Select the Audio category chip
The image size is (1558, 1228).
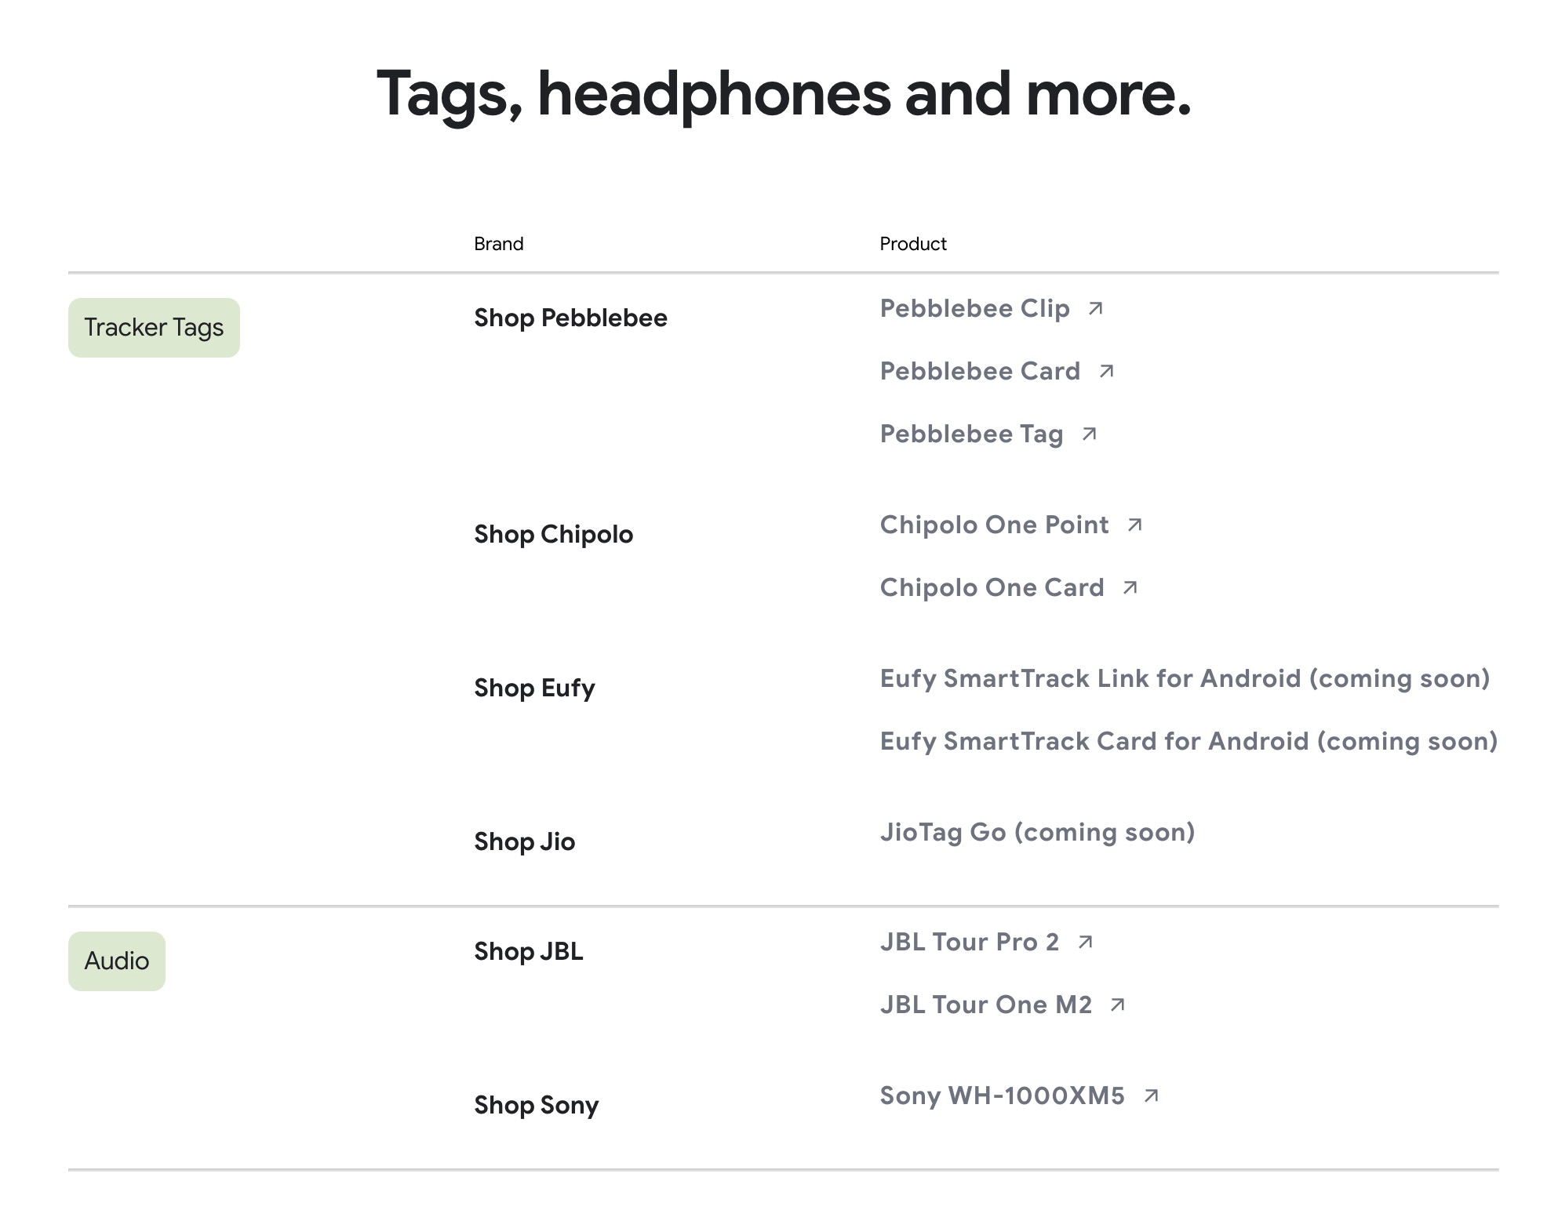pyautogui.click(x=117, y=961)
